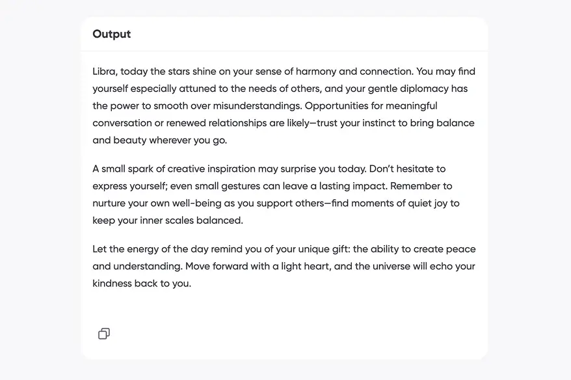
Task: Click the second paragraph about creative inspiration
Action: 276,195
